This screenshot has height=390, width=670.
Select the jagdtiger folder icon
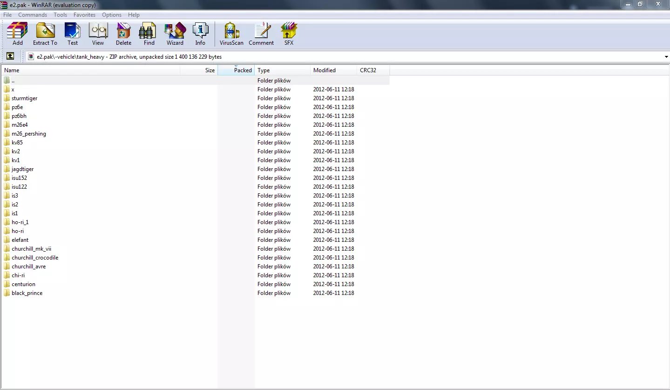click(x=7, y=169)
